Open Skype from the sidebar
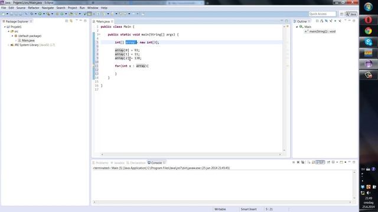This screenshot has height=212, width=378. (368, 42)
